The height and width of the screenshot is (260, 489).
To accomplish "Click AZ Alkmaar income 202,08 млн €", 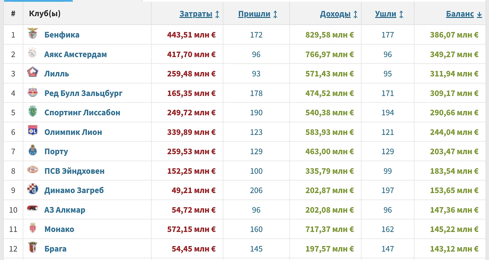I will tap(330, 210).
